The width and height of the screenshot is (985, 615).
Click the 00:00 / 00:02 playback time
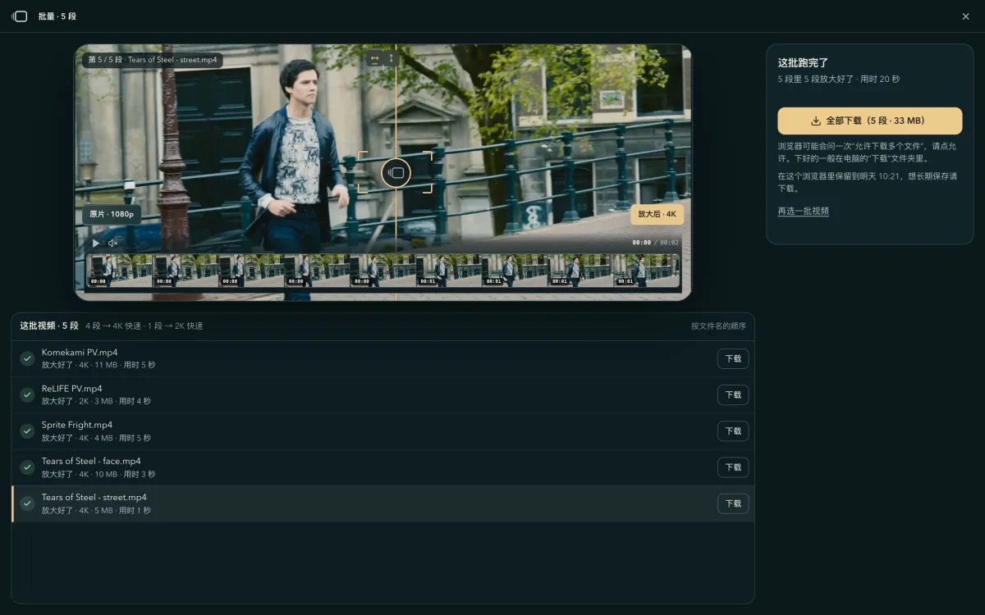click(x=655, y=243)
